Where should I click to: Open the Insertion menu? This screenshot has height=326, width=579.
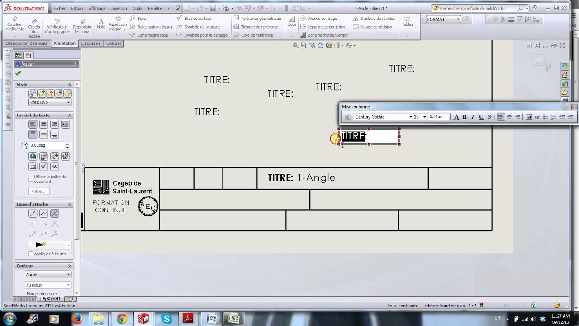click(x=119, y=8)
